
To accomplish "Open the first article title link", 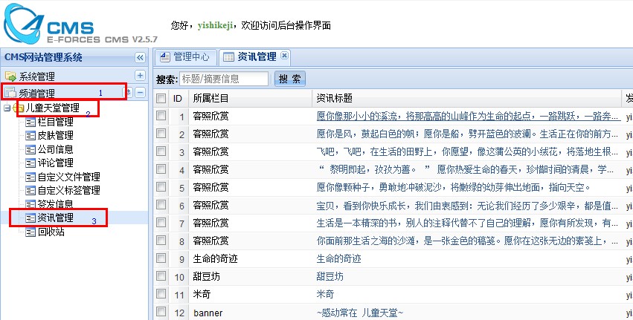I will [467, 117].
